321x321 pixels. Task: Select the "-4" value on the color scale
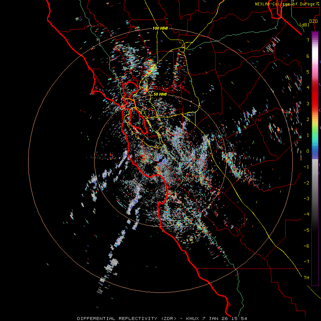[x=306, y=214]
